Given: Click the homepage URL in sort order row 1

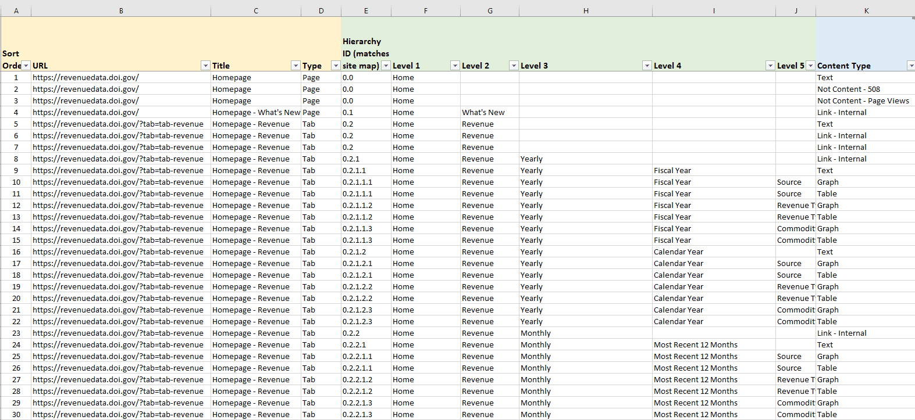Looking at the screenshot, I should tap(86, 78).
